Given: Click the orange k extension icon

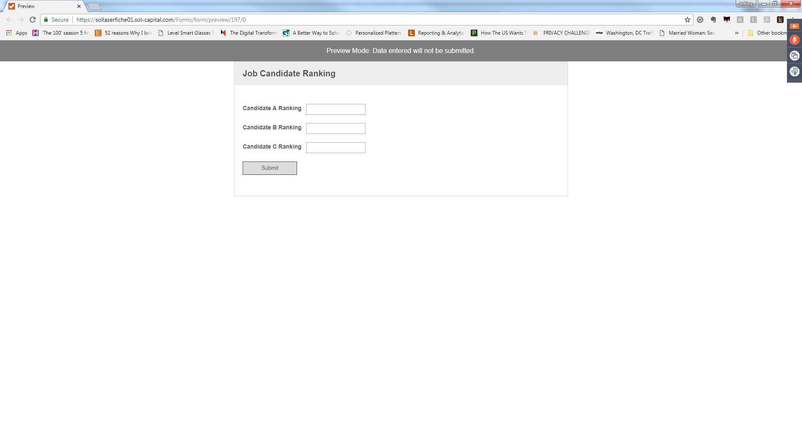Looking at the screenshot, I should (780, 20).
